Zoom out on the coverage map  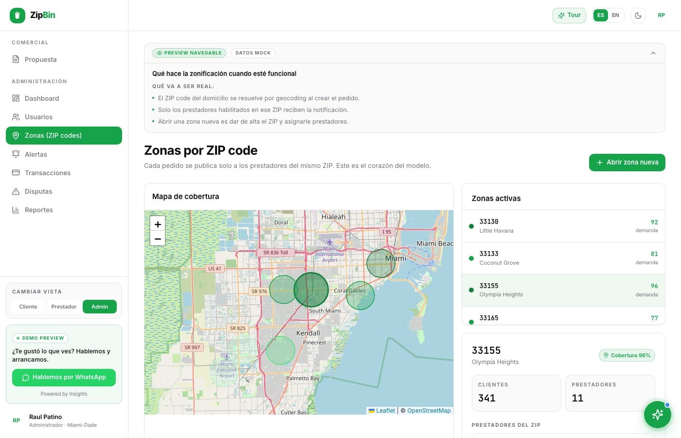coord(158,238)
